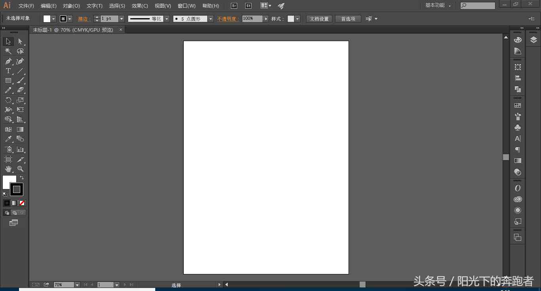Click the Adobe Stock (St) button
Image resolution: width=541 pixels, height=291 pixels.
[x=248, y=6]
